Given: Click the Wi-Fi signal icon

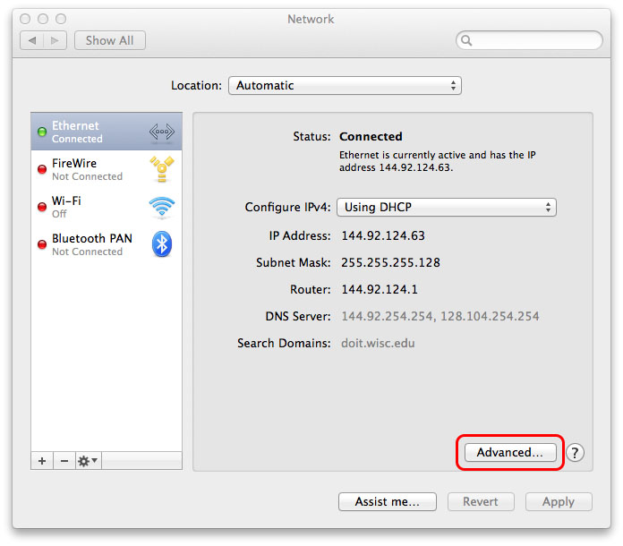Looking at the screenshot, I should 162,207.
